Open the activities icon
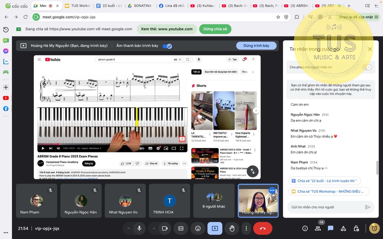The image size is (383, 239). click(x=344, y=228)
